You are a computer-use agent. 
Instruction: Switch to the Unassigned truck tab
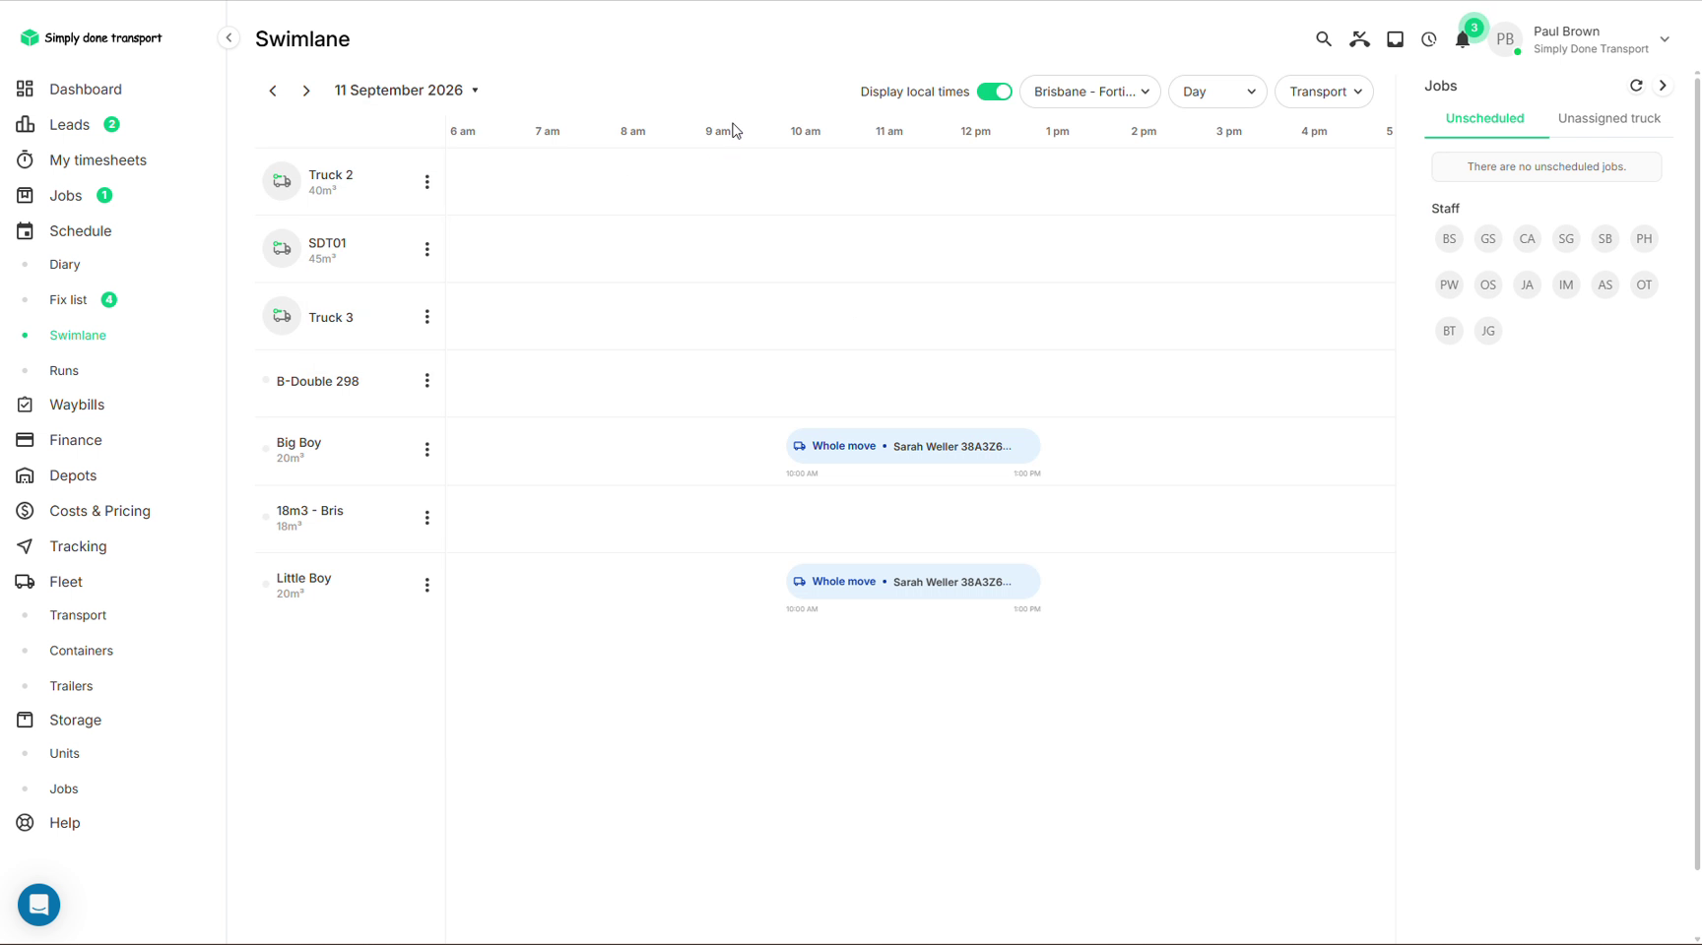tap(1608, 118)
